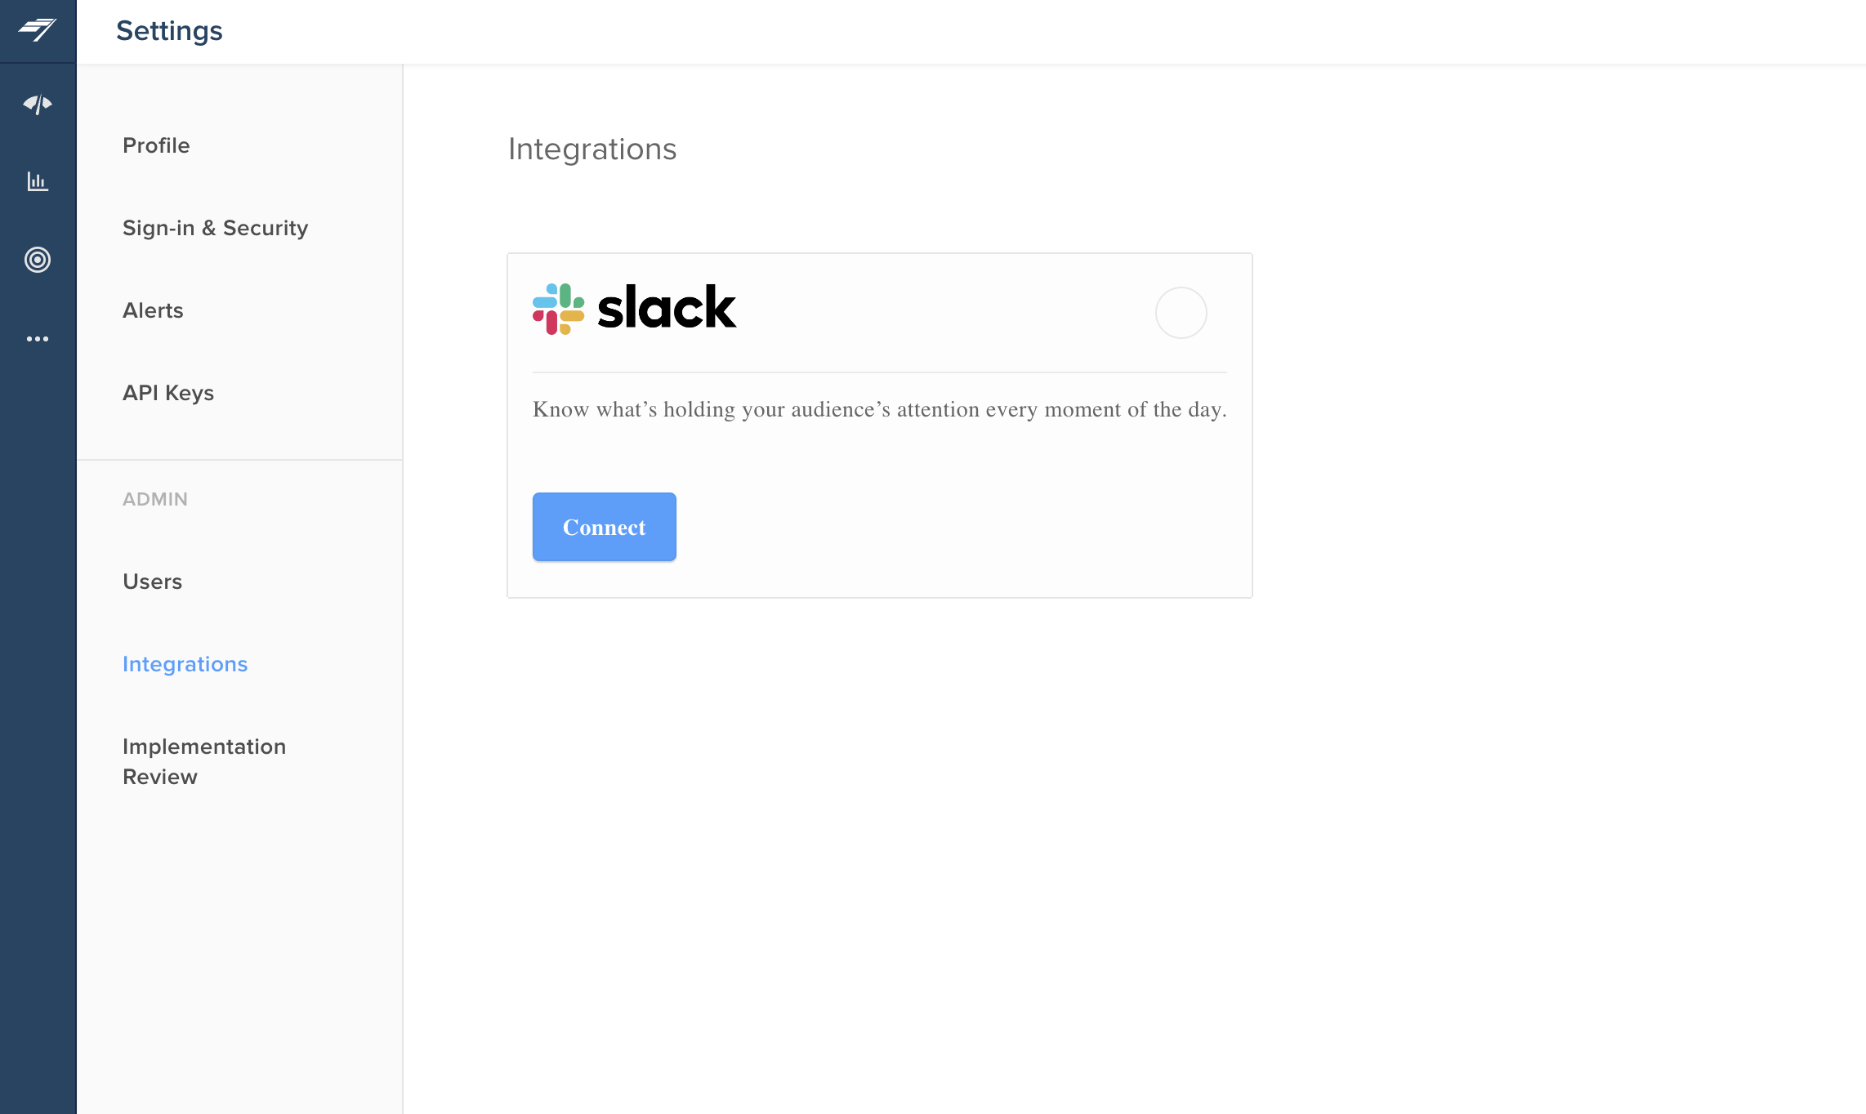Connect the Slack integration
The image size is (1866, 1114).
[605, 527]
